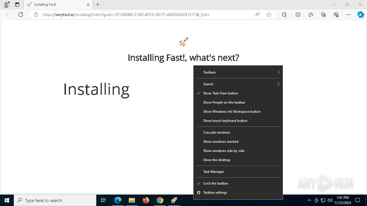This screenshot has width=367, height=206.
Task: Expand Search submenu
Action: [238, 84]
